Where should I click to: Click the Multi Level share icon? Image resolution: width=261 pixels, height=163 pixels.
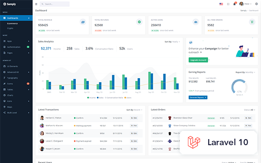tap(4, 113)
